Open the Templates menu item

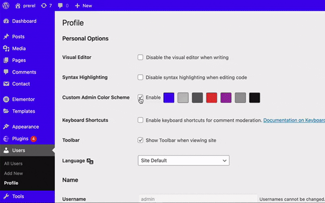point(24,111)
